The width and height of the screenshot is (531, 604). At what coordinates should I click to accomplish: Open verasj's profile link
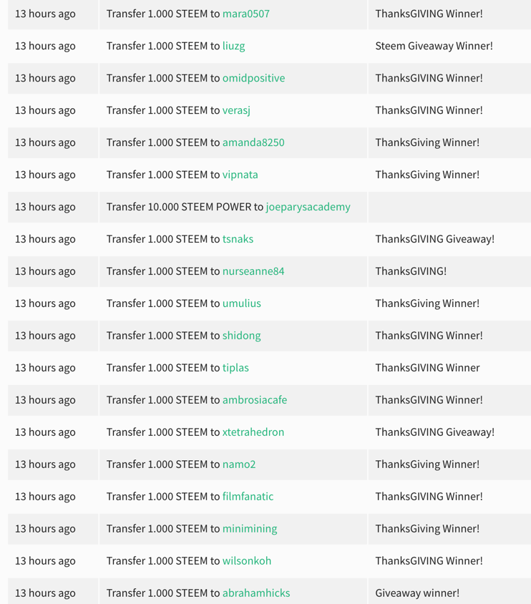coord(236,110)
